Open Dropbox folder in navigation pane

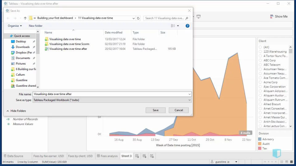coord(24,53)
